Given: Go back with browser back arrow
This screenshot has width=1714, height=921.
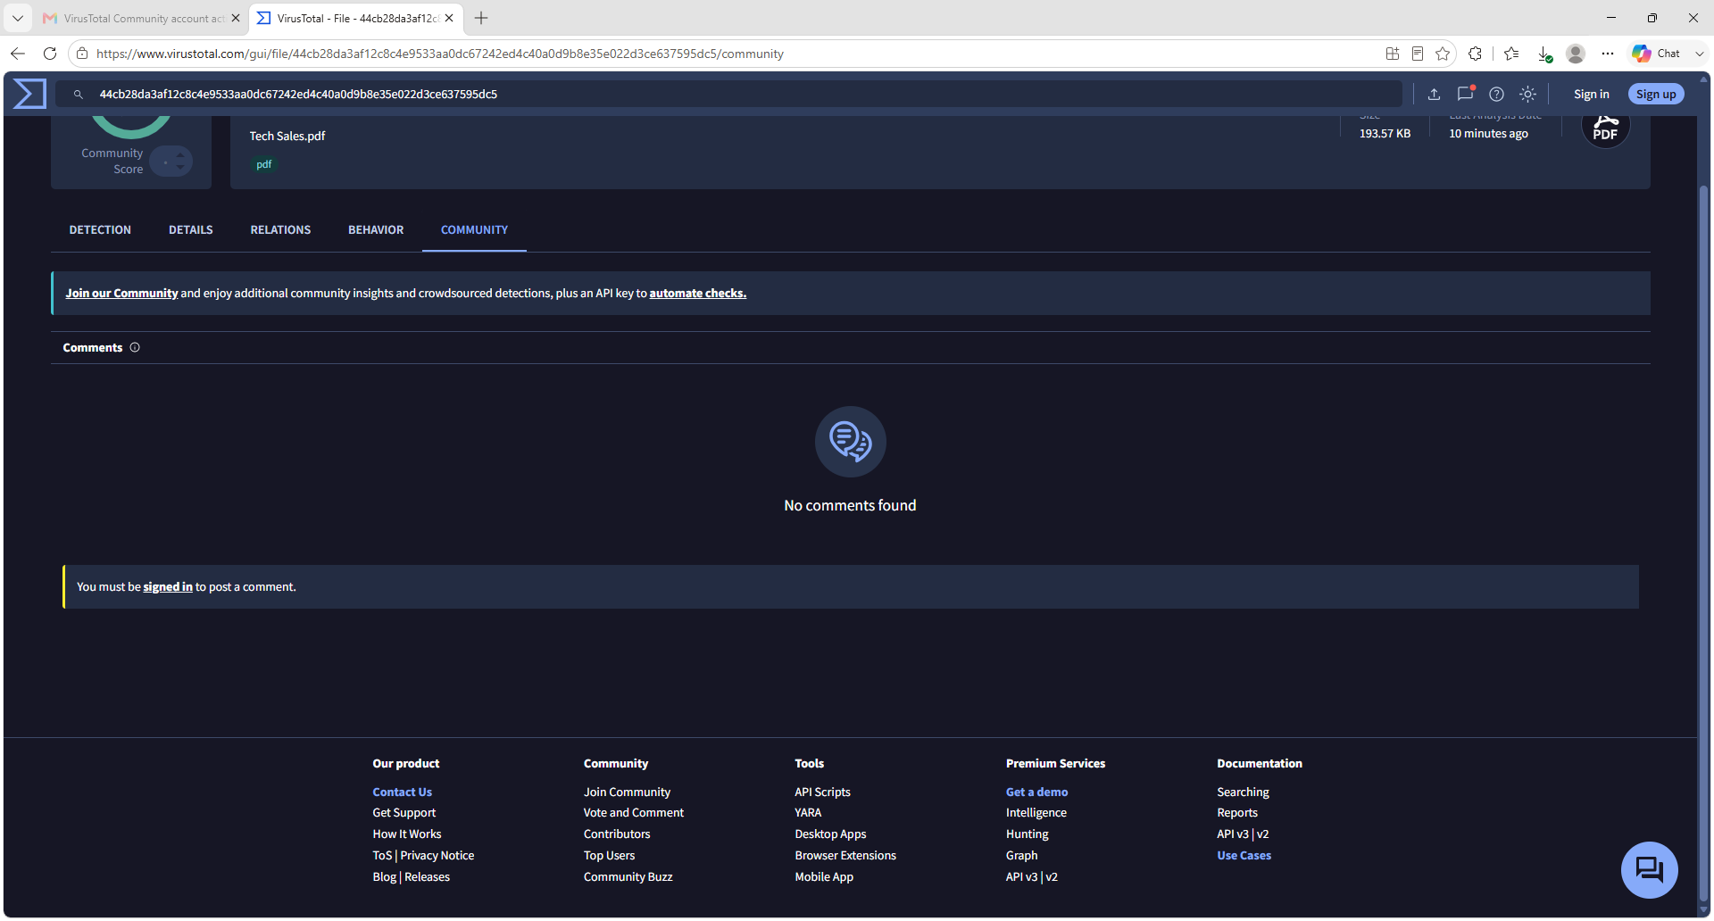Looking at the screenshot, I should pyautogui.click(x=18, y=54).
